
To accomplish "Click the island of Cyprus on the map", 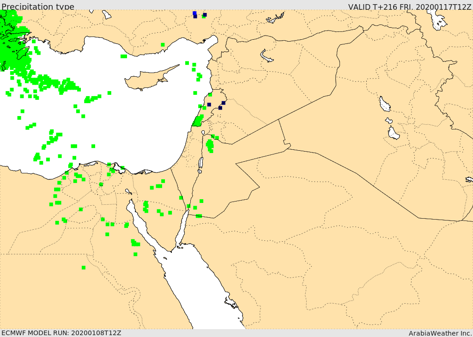I will tap(148, 80).
